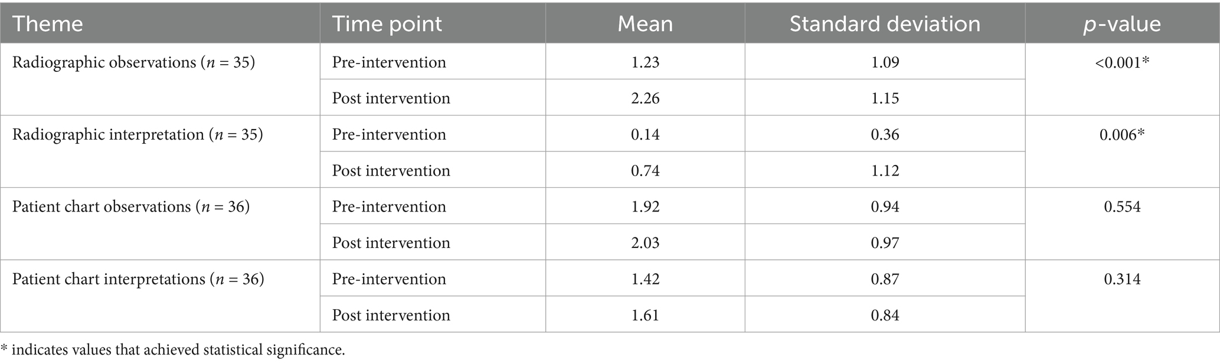Select standard deviation value 1.09
1220x364 pixels.
(x=885, y=62)
